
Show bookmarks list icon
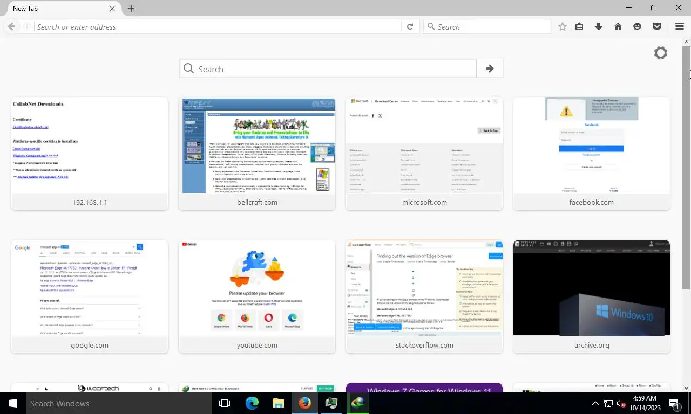pos(579,27)
